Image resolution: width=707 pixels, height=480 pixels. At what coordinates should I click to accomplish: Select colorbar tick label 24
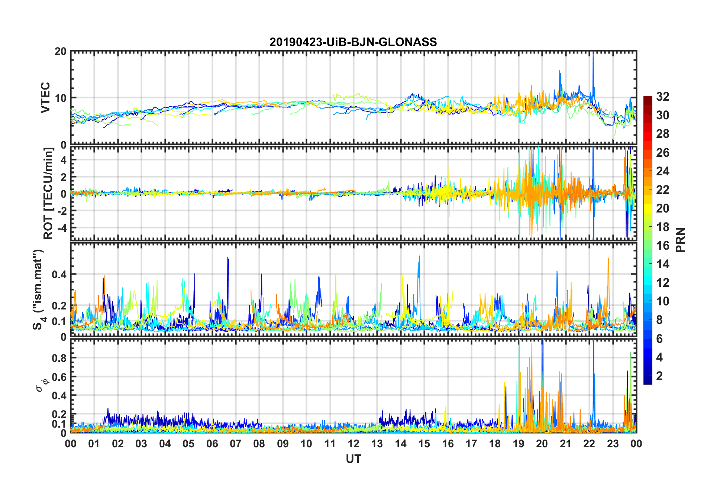coord(663,171)
